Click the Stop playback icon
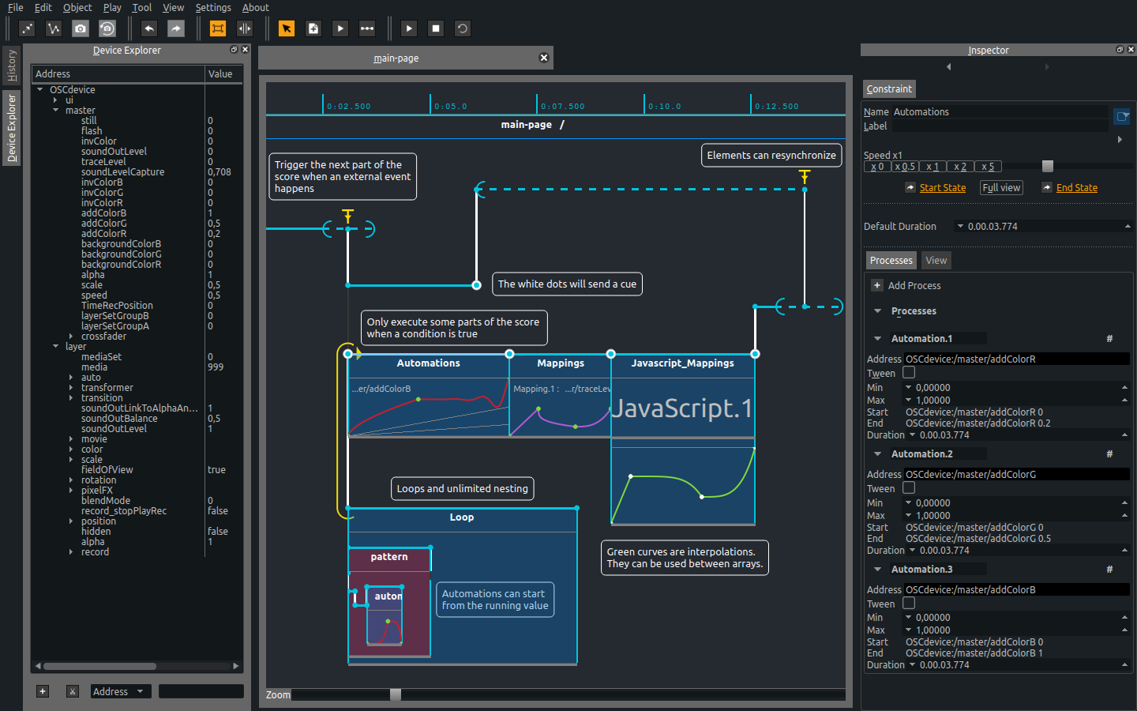The image size is (1137, 711). point(435,28)
